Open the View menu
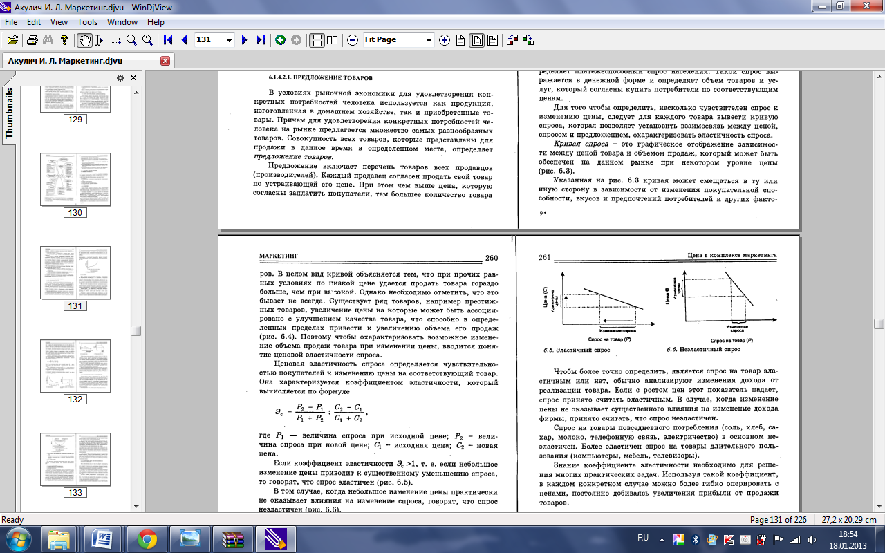 click(x=59, y=22)
